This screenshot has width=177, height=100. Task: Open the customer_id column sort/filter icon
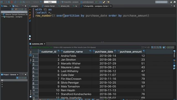coord(59,51)
